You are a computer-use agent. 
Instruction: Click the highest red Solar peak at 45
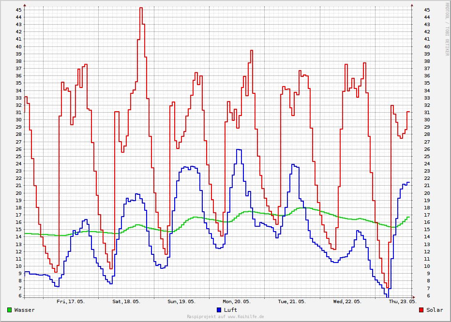tap(141, 8)
